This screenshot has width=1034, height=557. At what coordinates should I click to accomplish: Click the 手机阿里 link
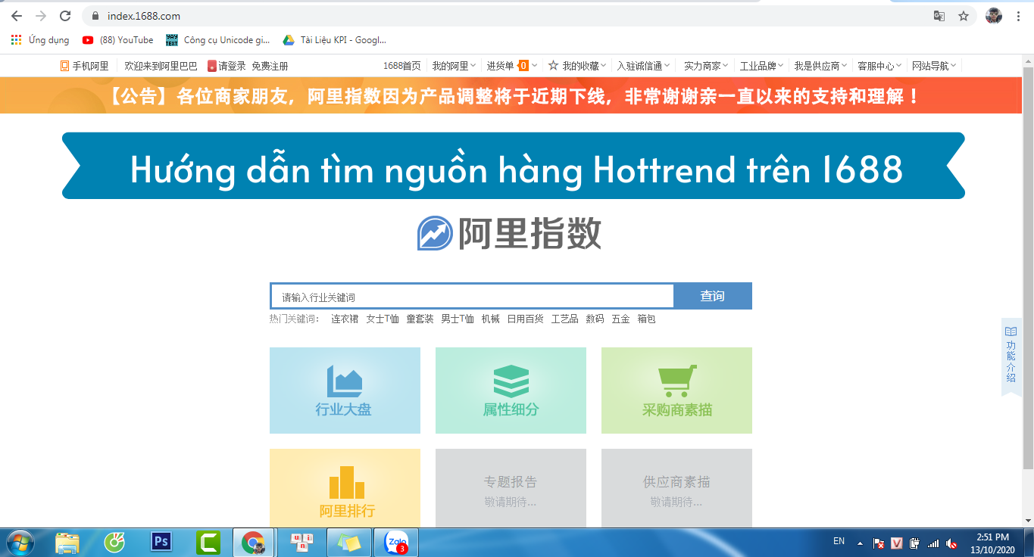[x=85, y=66]
